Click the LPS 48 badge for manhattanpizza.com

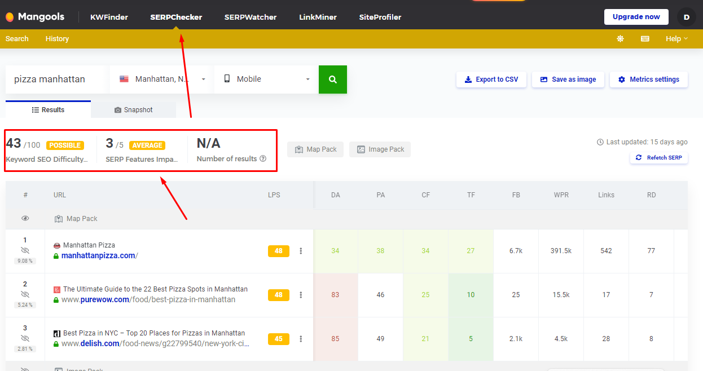(x=278, y=251)
